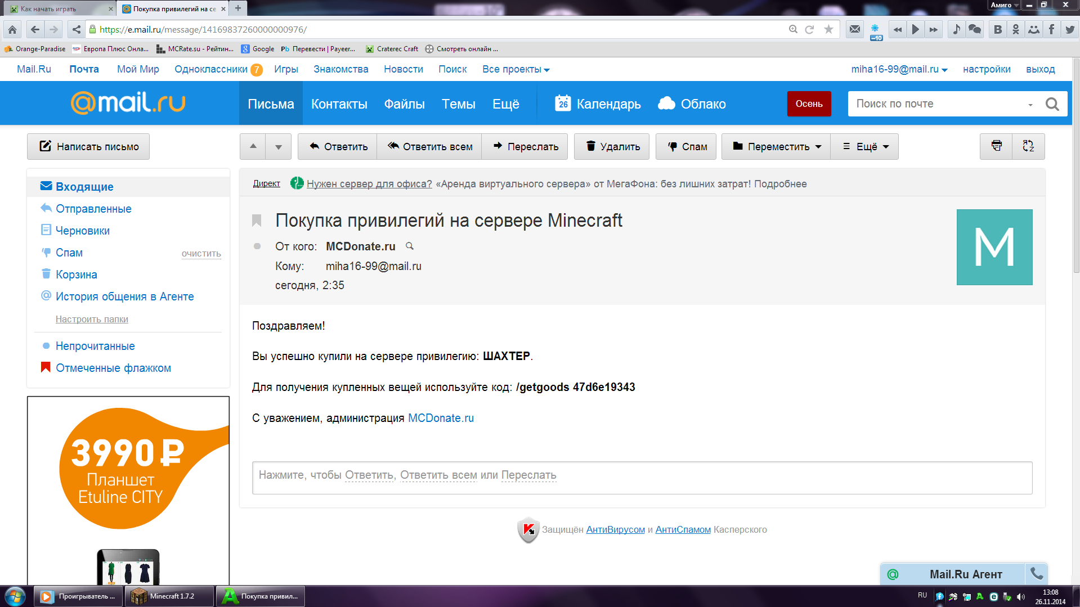
Task: Click the Настроить папки link
Action: coord(92,319)
